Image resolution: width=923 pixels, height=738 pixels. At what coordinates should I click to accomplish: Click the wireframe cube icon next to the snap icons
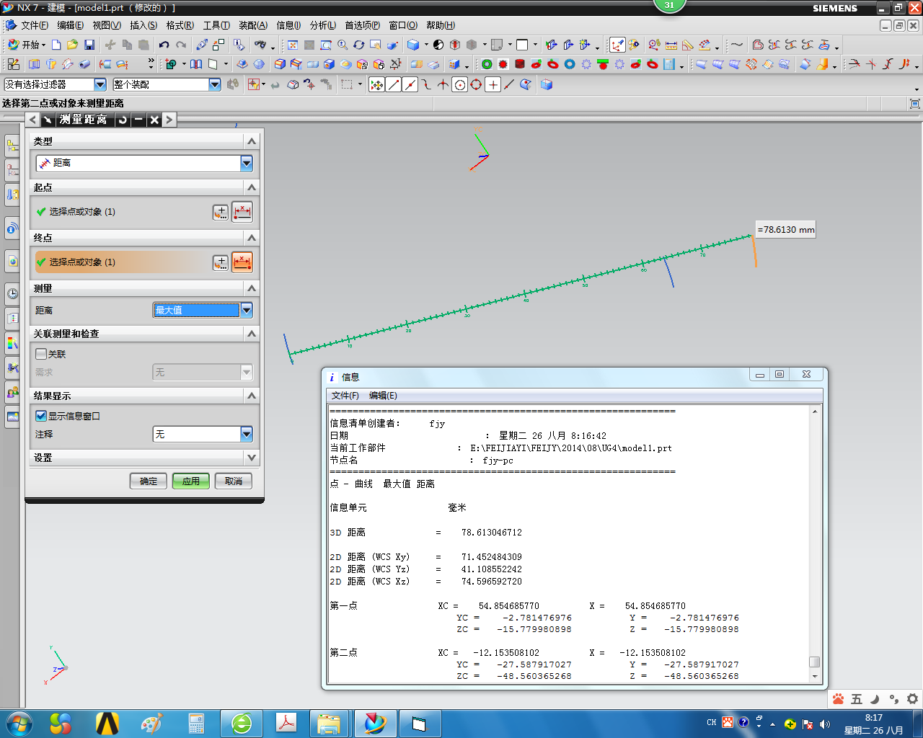pyautogui.click(x=547, y=84)
